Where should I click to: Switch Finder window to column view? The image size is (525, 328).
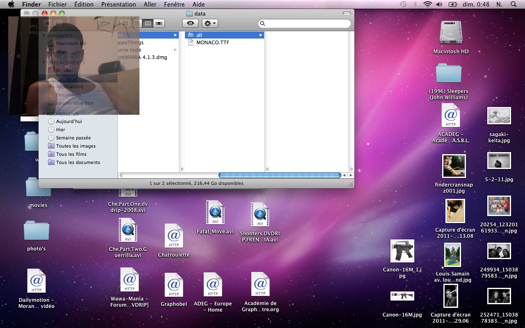tap(148, 23)
